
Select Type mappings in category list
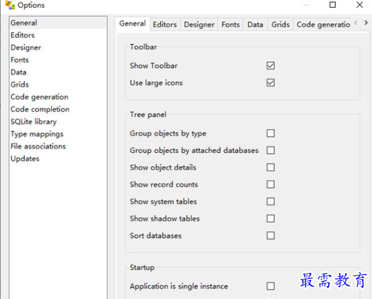click(x=37, y=134)
